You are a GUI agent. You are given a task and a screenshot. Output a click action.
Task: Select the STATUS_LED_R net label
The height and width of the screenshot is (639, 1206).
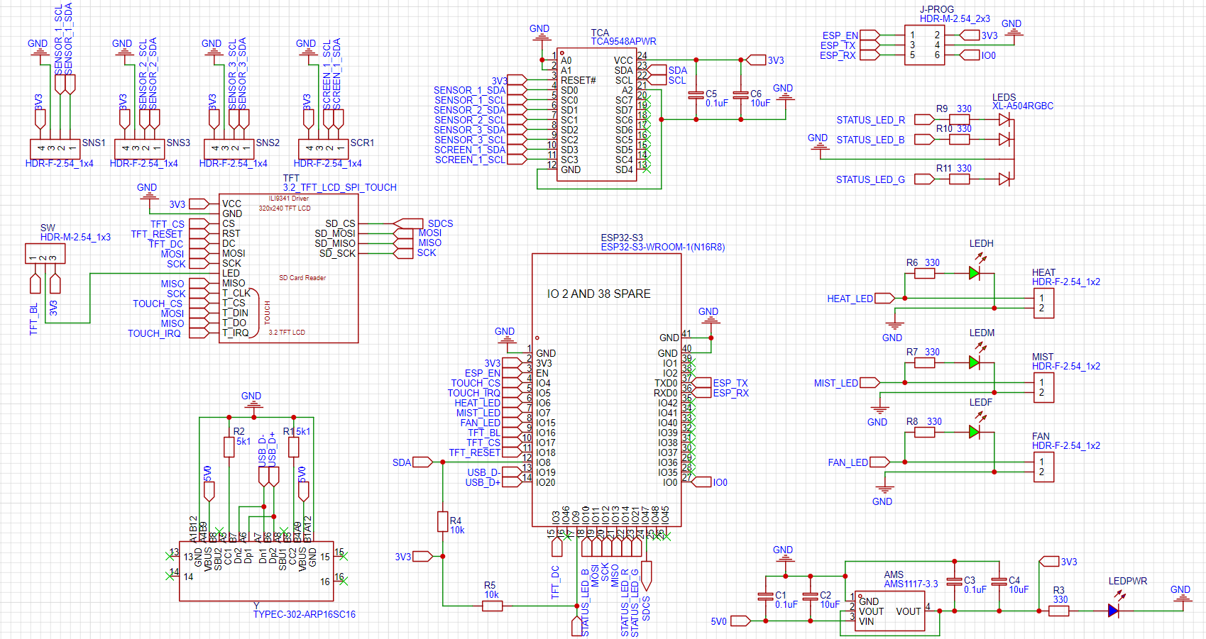870,120
